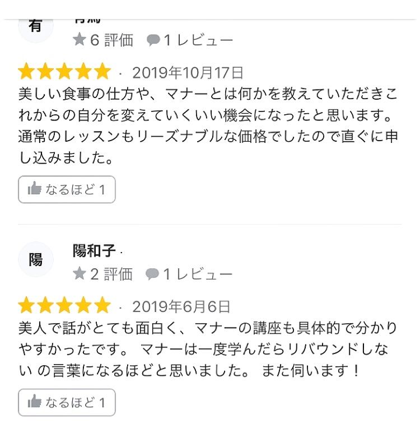Select the "1 レビュー" label in the top reviewer row
The height and width of the screenshot is (434, 420).
click(198, 40)
